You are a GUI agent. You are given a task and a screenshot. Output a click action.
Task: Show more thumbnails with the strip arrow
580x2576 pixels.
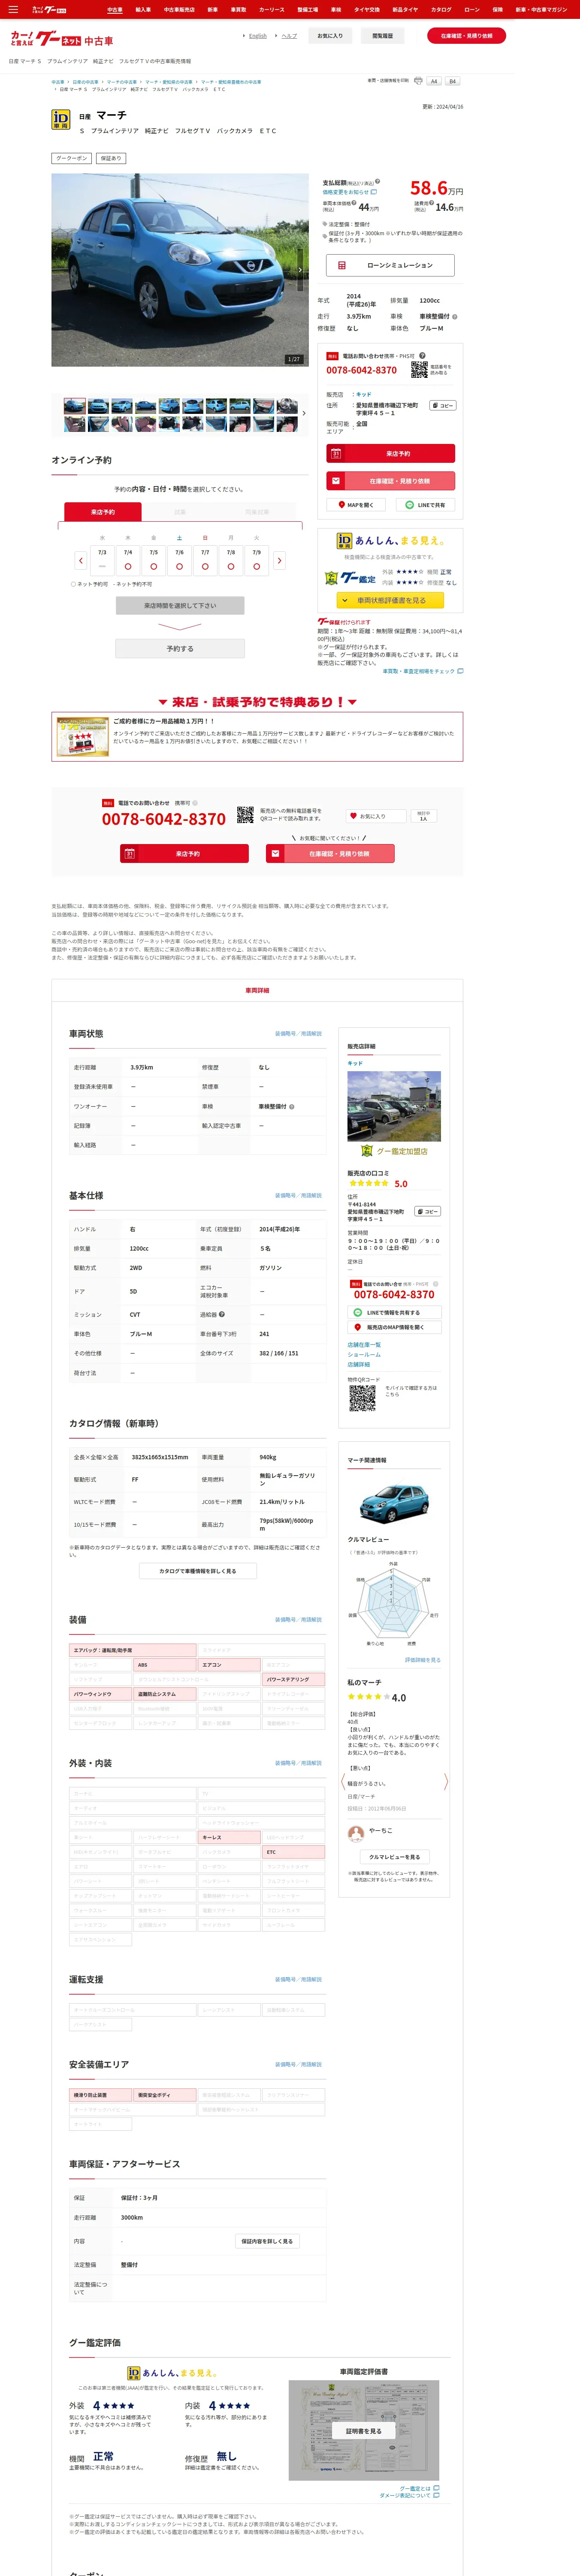304,413
